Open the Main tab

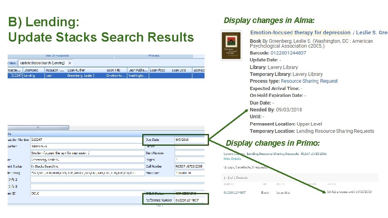coord(12,63)
